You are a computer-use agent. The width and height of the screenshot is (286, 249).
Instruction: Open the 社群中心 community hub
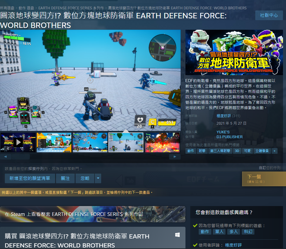click(x=269, y=15)
